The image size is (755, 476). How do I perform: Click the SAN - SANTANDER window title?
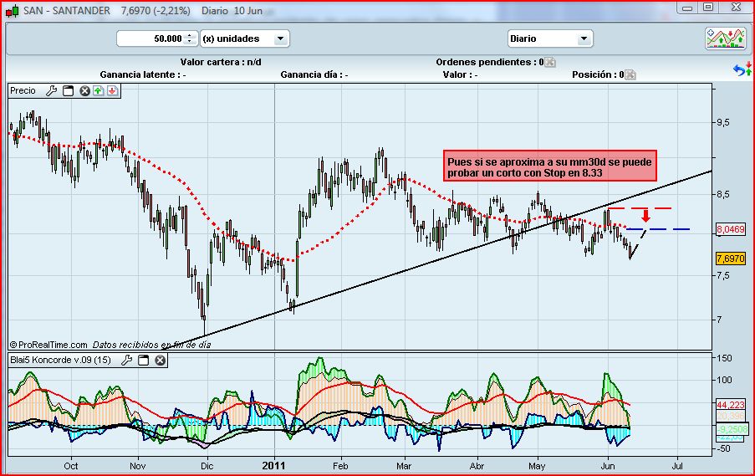(x=66, y=10)
